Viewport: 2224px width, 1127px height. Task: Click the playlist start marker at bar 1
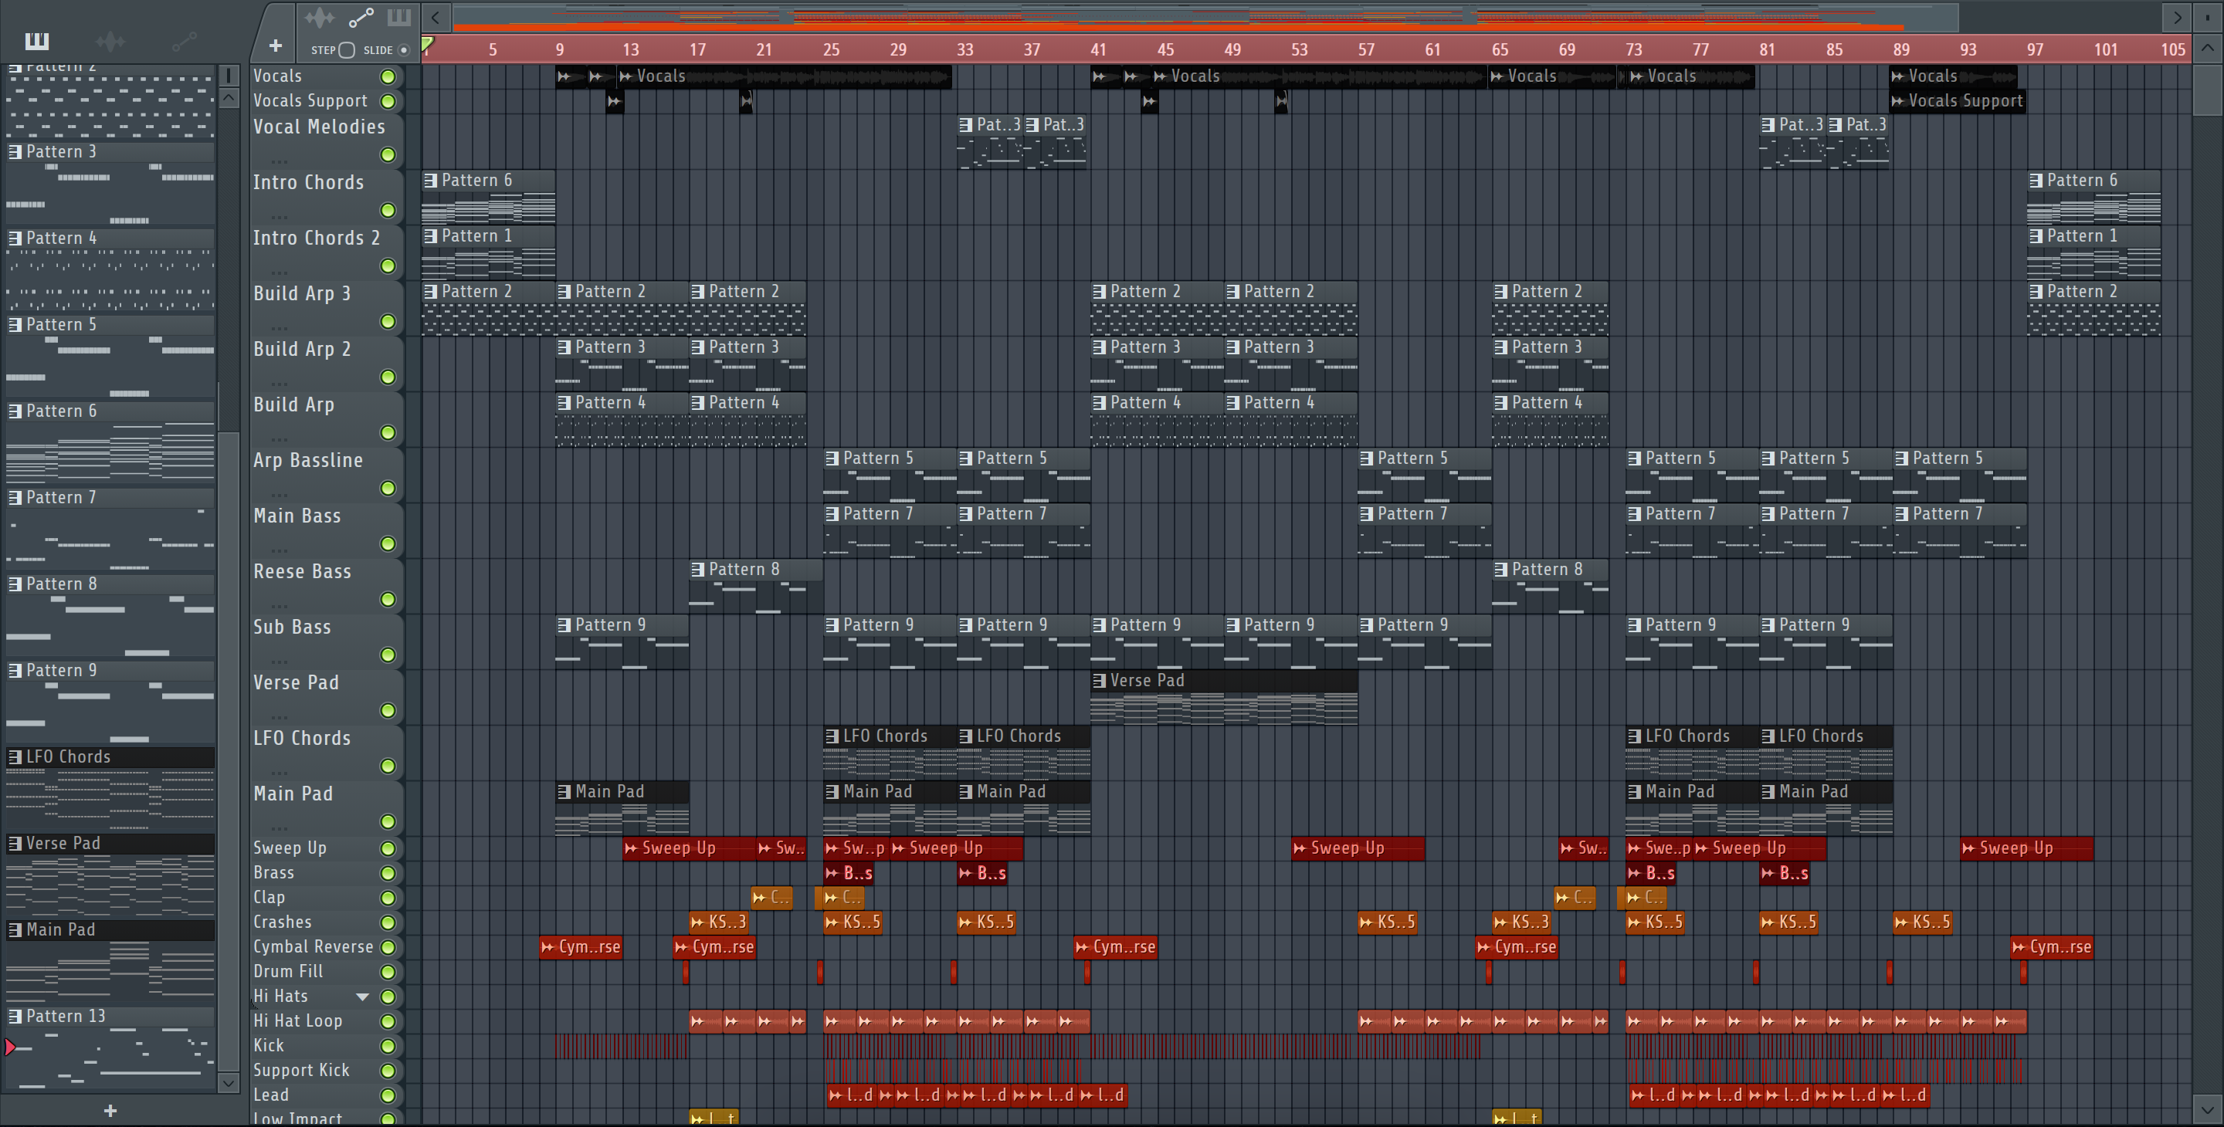click(427, 43)
